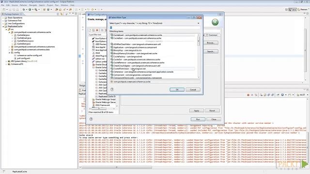Focus the type filter text field
The width and height of the screenshot is (310, 174).
click(x=98, y=34)
